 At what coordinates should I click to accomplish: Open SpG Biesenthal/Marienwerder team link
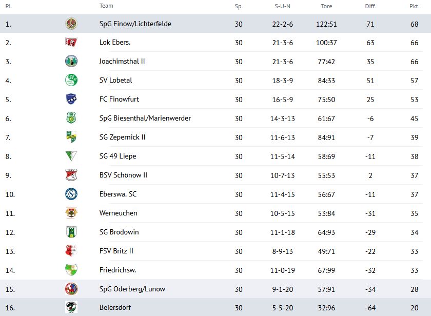pos(145,118)
